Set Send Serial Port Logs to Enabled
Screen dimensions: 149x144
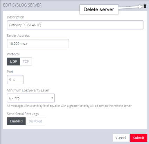coord(16,121)
